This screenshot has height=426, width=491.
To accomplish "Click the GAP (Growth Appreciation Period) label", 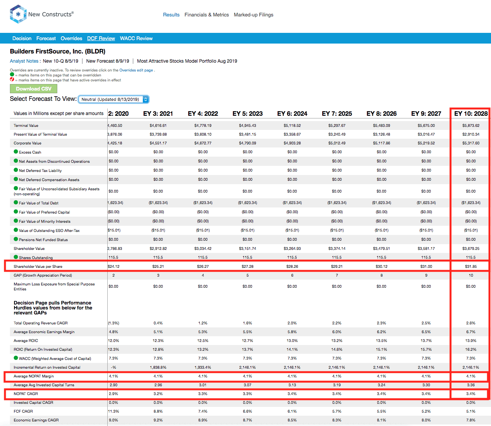I will pos(43,275).
